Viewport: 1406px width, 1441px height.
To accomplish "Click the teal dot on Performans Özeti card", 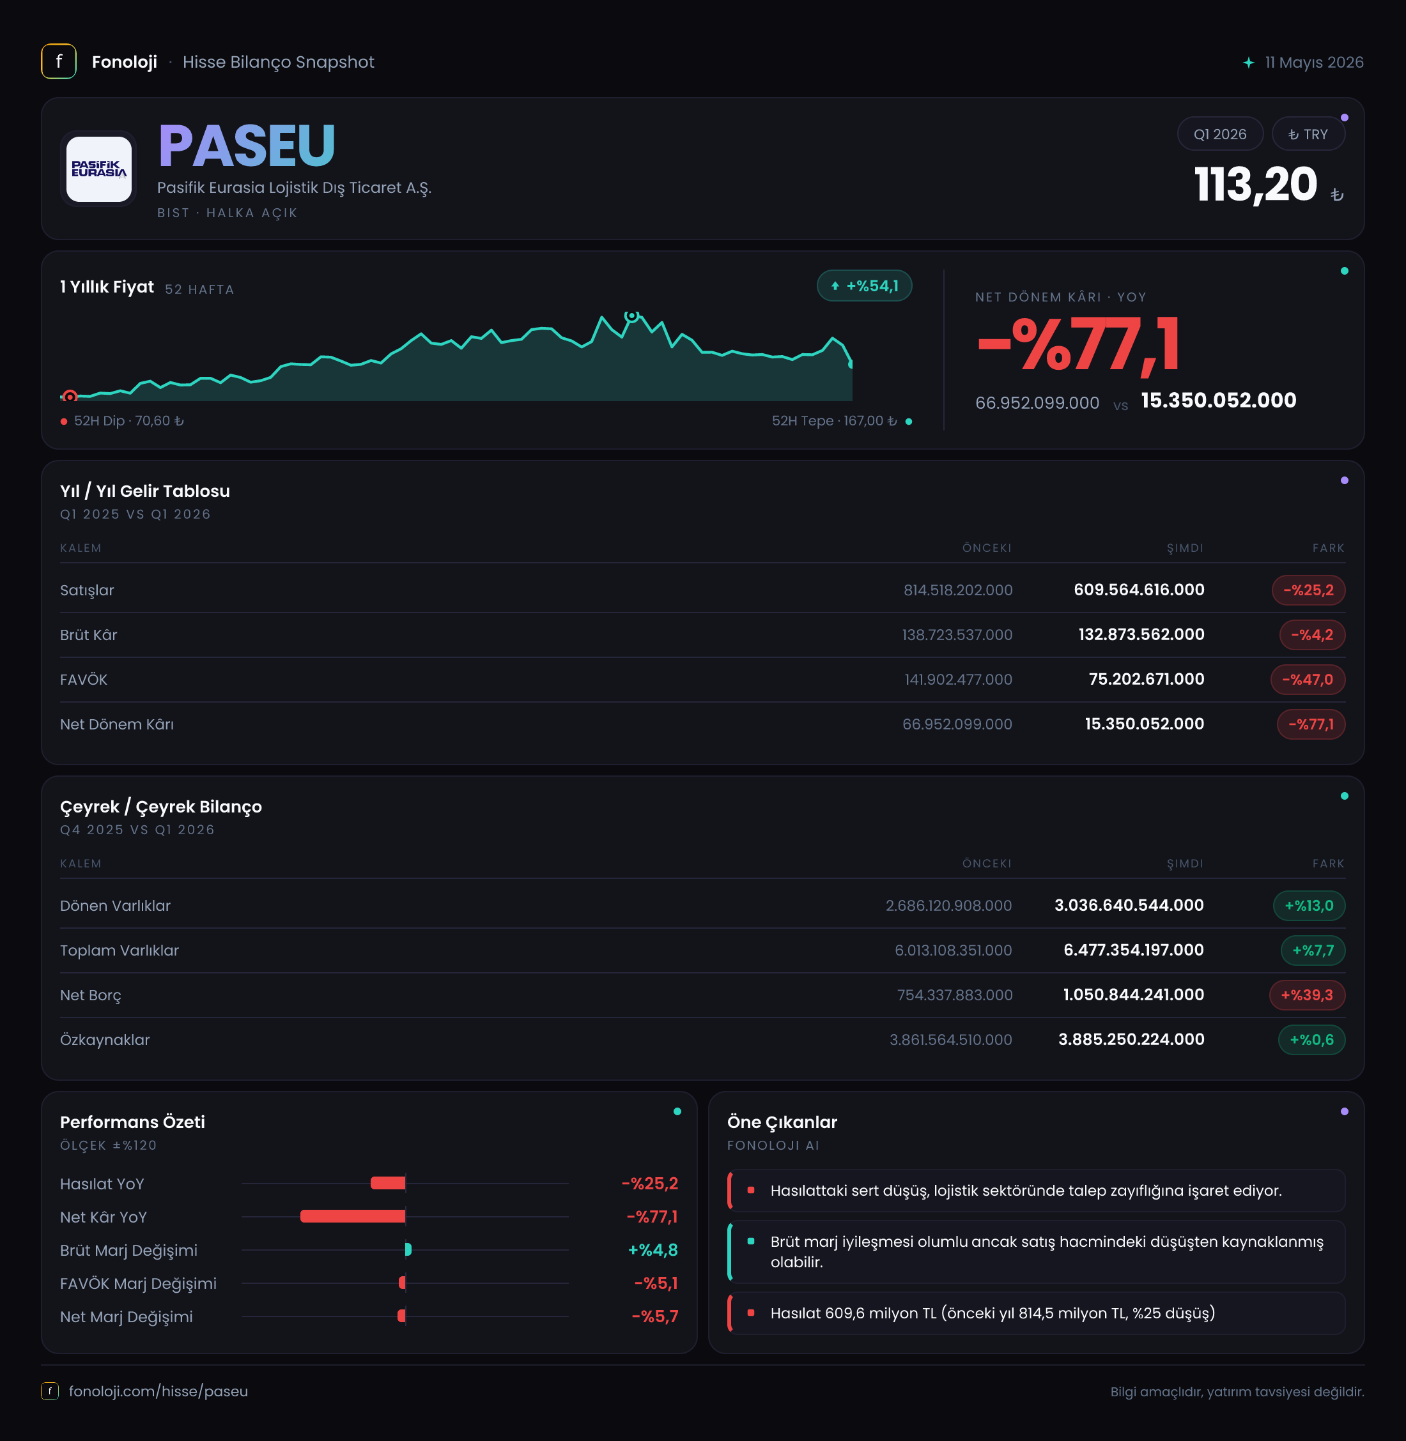I will [677, 1111].
